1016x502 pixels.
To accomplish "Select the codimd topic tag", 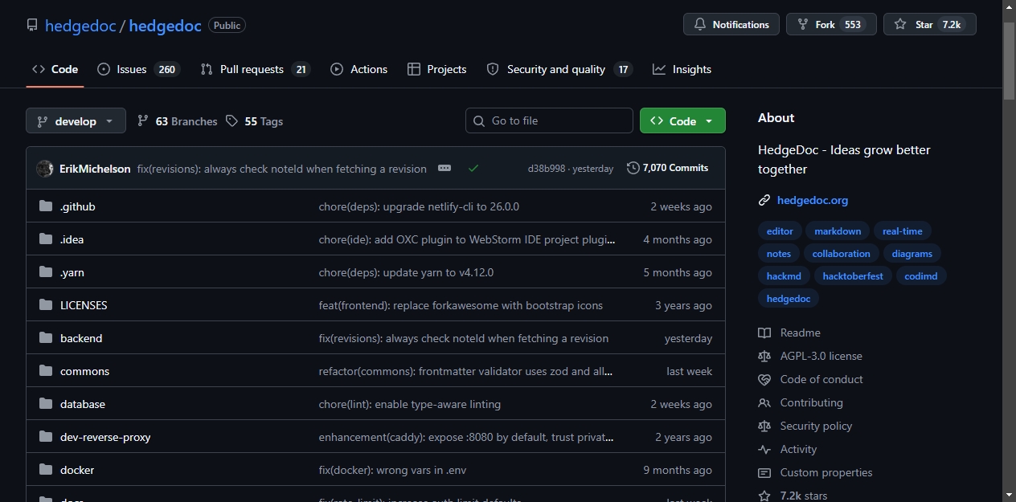I will [921, 276].
